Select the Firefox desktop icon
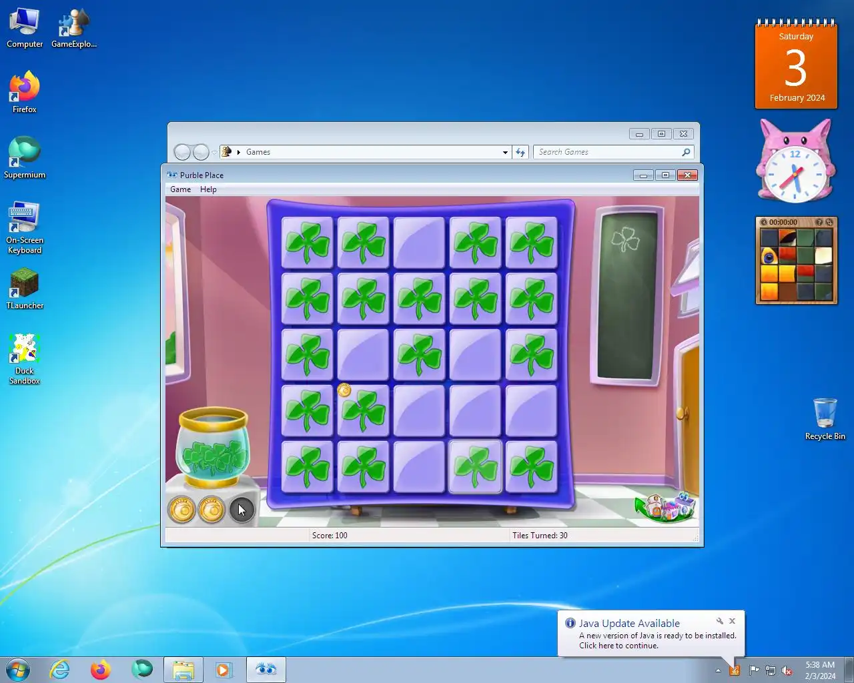 tap(25, 93)
